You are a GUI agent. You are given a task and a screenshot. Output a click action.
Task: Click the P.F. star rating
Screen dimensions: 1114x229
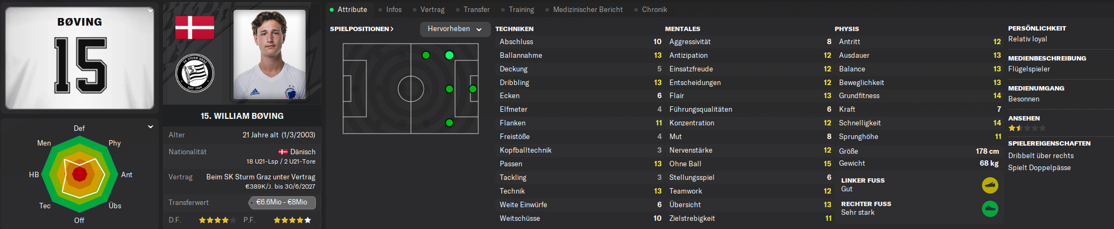[x=292, y=220]
